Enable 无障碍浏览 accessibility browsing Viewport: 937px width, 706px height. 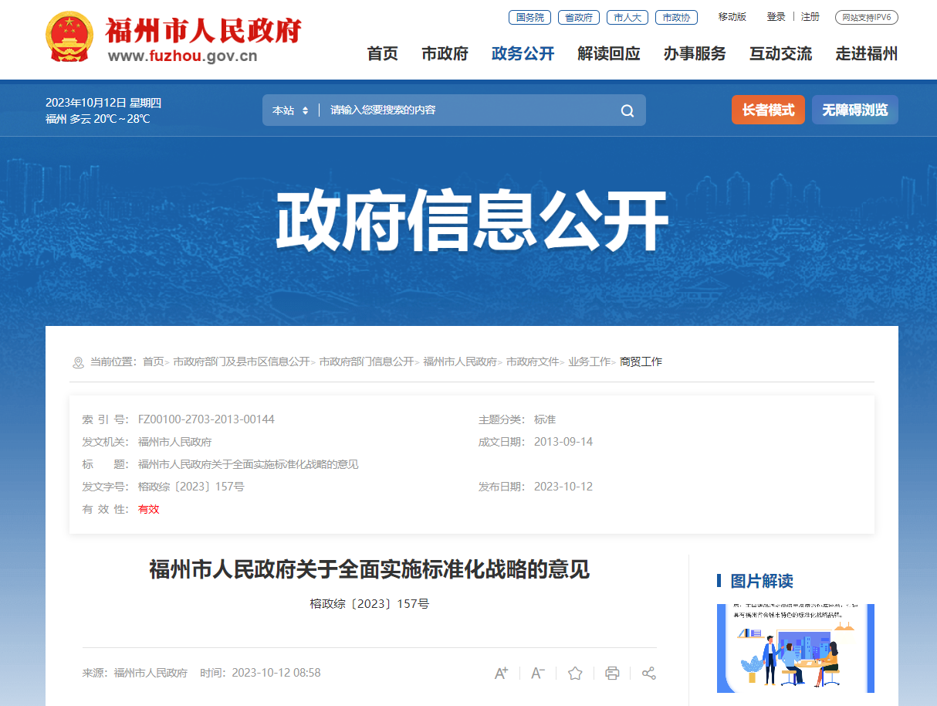[854, 110]
